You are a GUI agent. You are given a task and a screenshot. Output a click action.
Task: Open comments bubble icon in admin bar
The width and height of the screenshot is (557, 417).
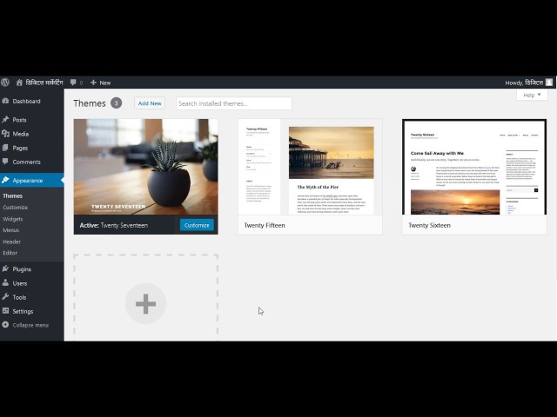73,83
